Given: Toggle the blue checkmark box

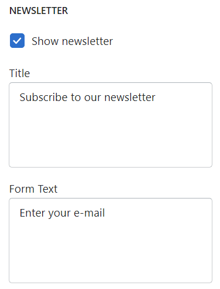Looking at the screenshot, I should (17, 40).
